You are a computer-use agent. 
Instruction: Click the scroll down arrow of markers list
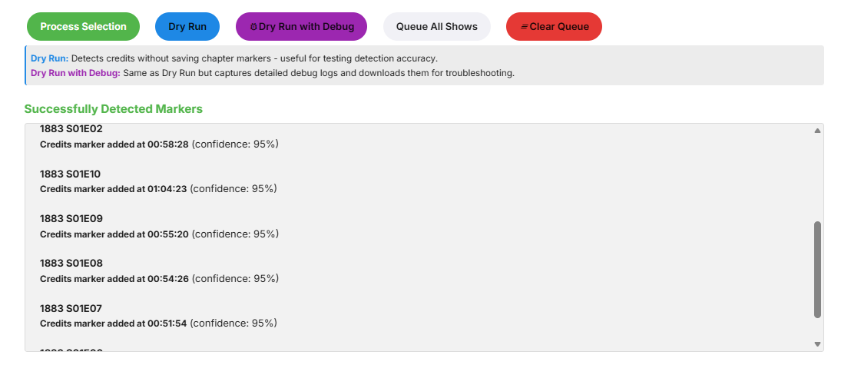tap(817, 344)
